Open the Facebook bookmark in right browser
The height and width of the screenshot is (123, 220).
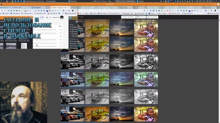(103, 13)
